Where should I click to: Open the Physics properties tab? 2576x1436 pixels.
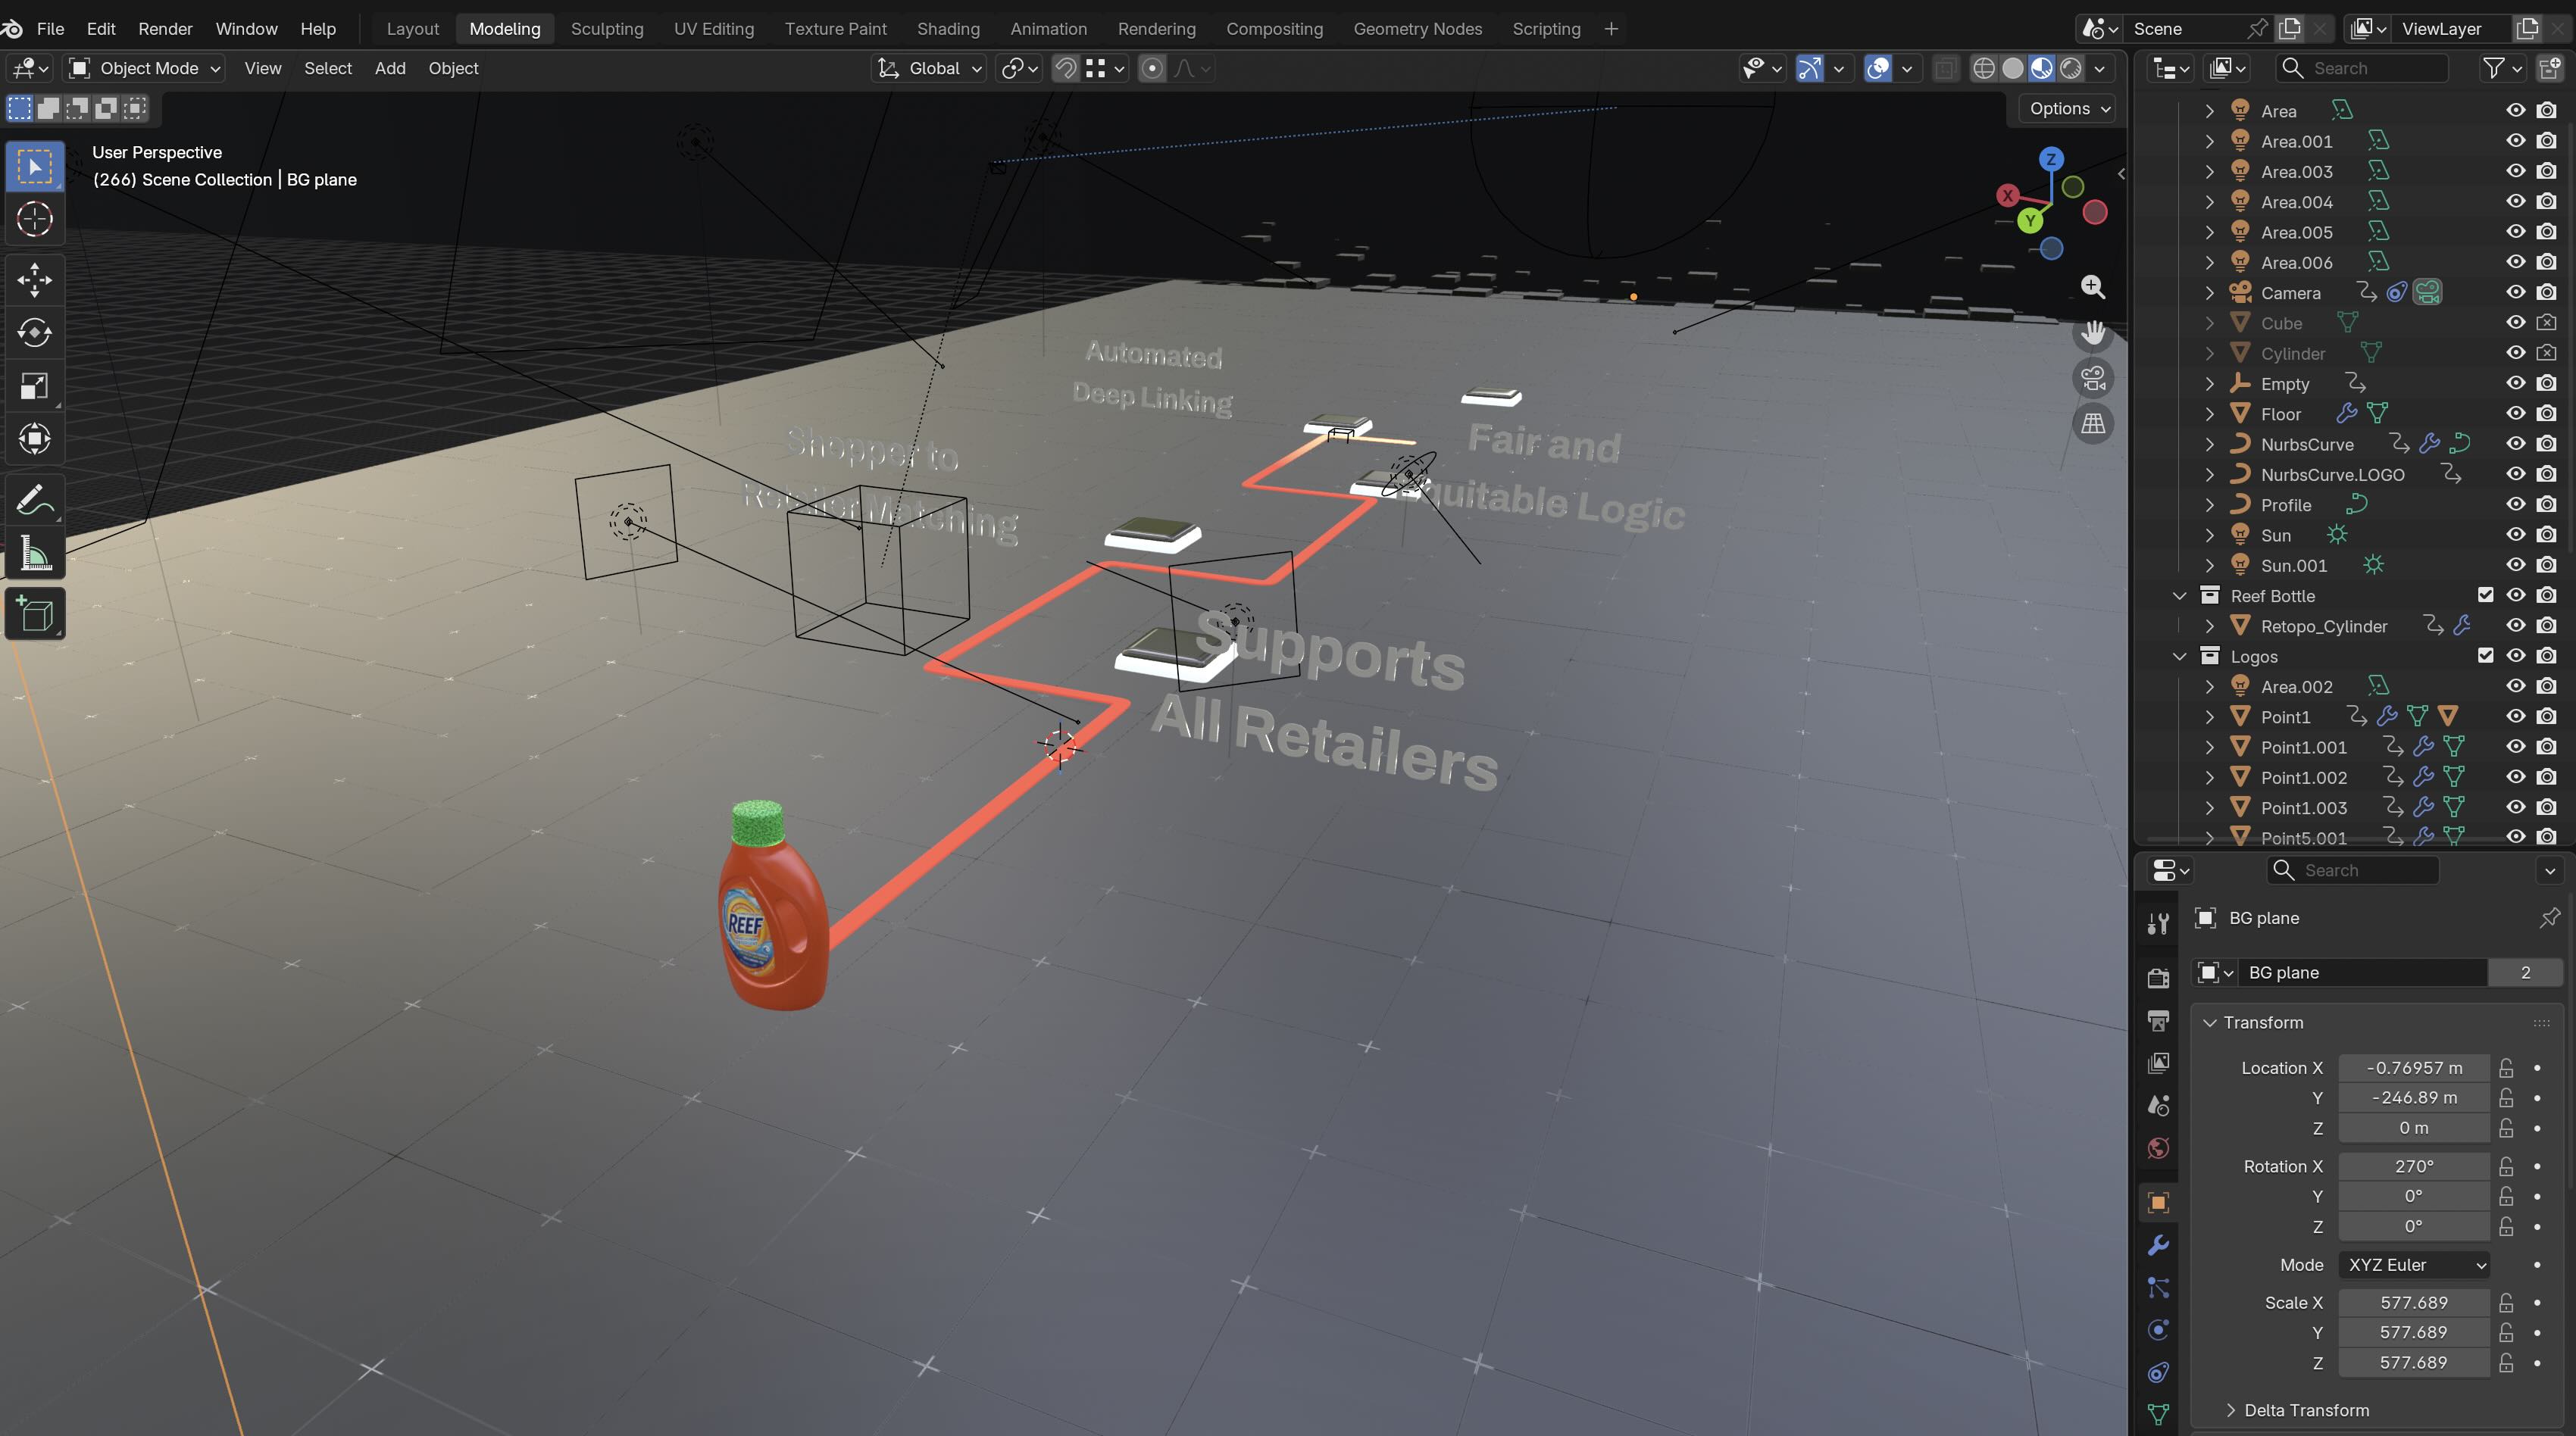[x=2159, y=1330]
